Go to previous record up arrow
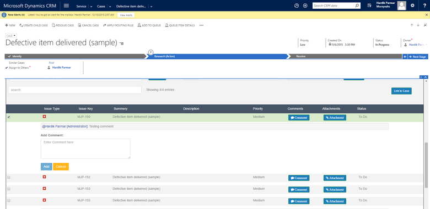Viewport: 430px width, 209px height. (x=412, y=25)
